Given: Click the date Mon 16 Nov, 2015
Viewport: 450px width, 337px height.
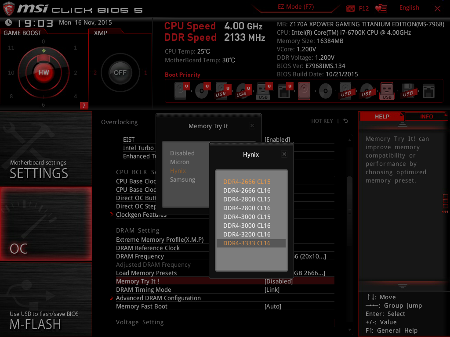Looking at the screenshot, I should click(x=85, y=22).
